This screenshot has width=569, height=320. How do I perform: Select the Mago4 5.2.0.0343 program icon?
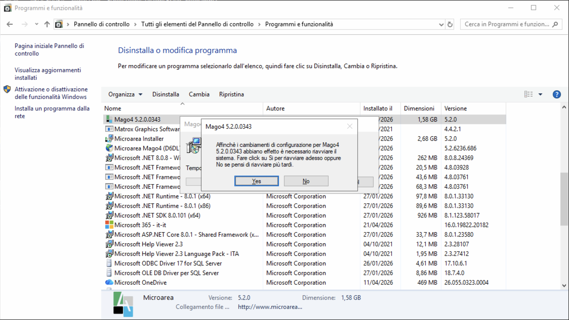109,119
